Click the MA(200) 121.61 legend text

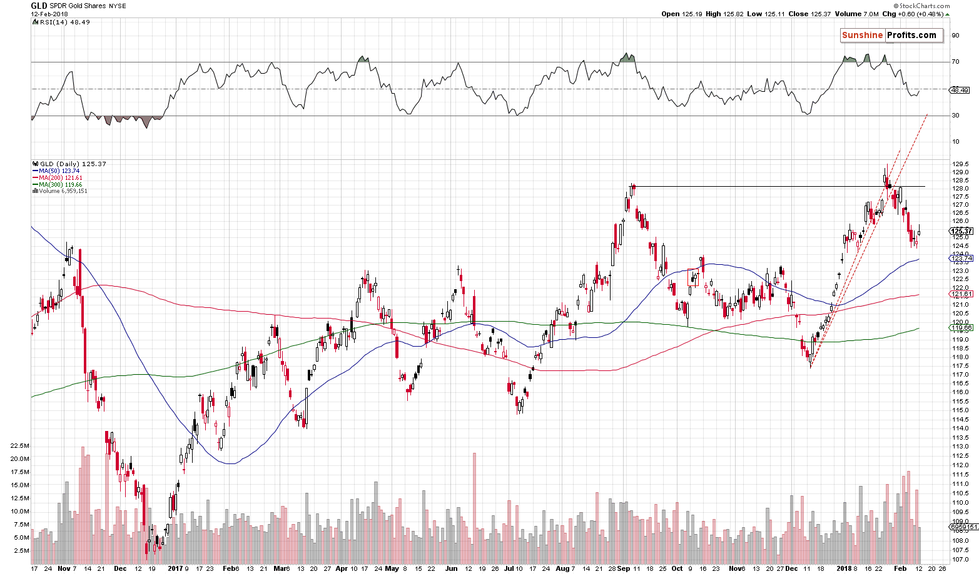click(61, 178)
